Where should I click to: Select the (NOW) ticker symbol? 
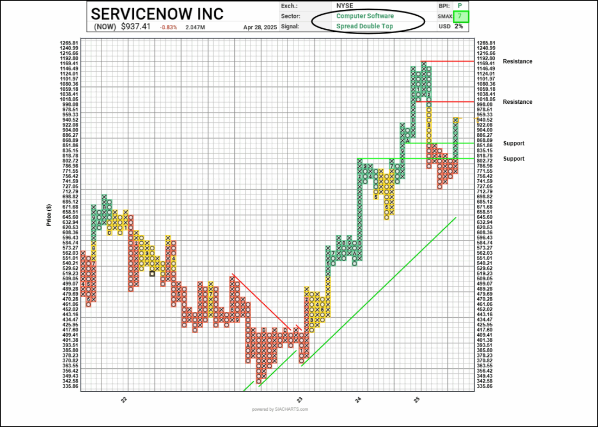coord(105,27)
